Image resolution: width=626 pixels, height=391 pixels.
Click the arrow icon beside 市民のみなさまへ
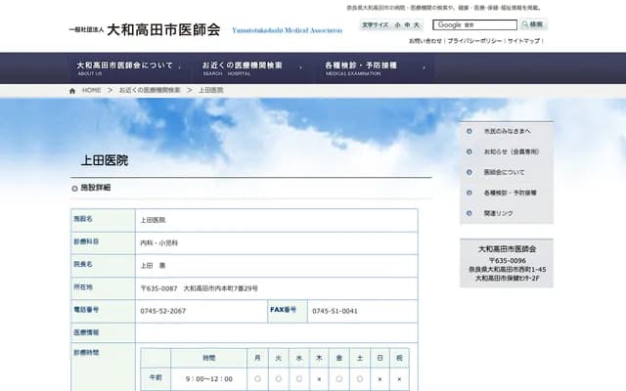tap(471, 131)
